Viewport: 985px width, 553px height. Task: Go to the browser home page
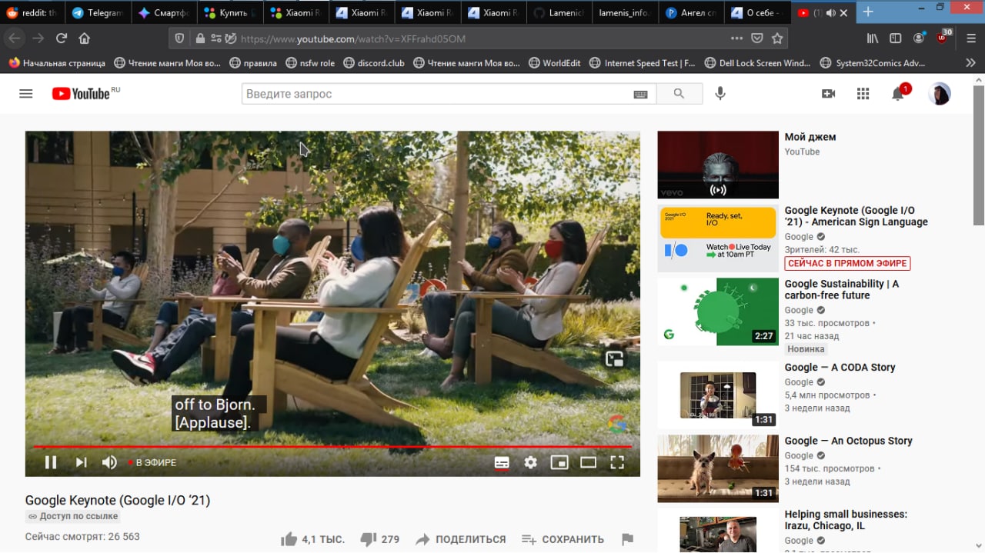85,38
